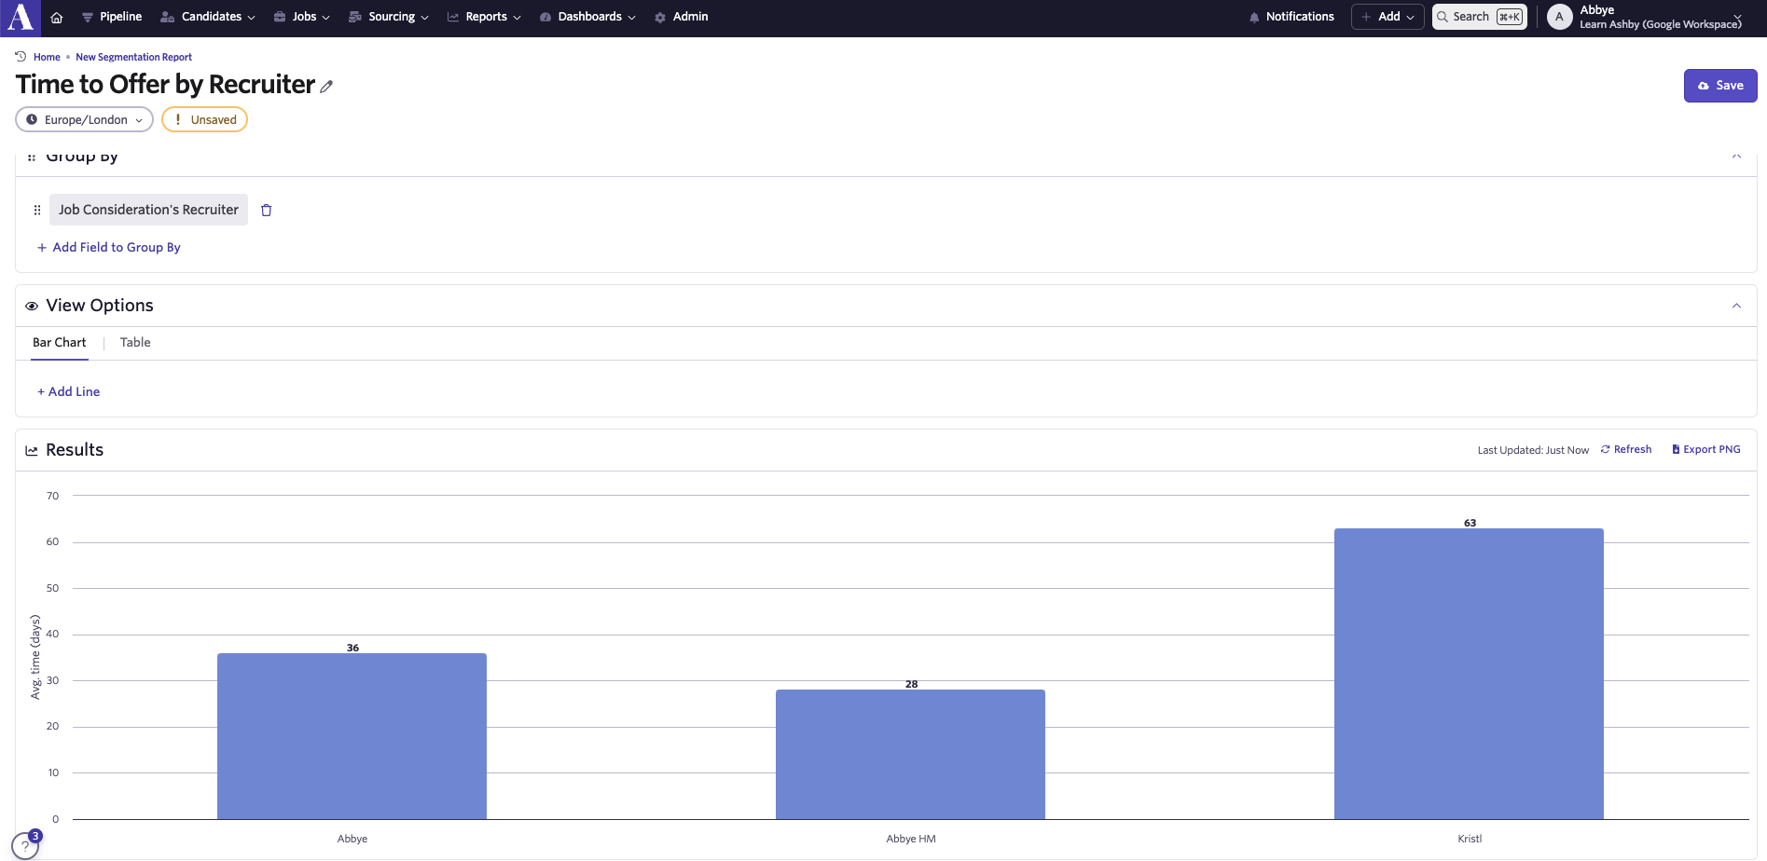Click the Home breadcrumb link
The height and width of the screenshot is (861, 1767).
click(x=47, y=57)
